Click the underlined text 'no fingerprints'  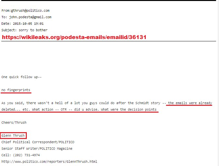[x=16, y=90]
